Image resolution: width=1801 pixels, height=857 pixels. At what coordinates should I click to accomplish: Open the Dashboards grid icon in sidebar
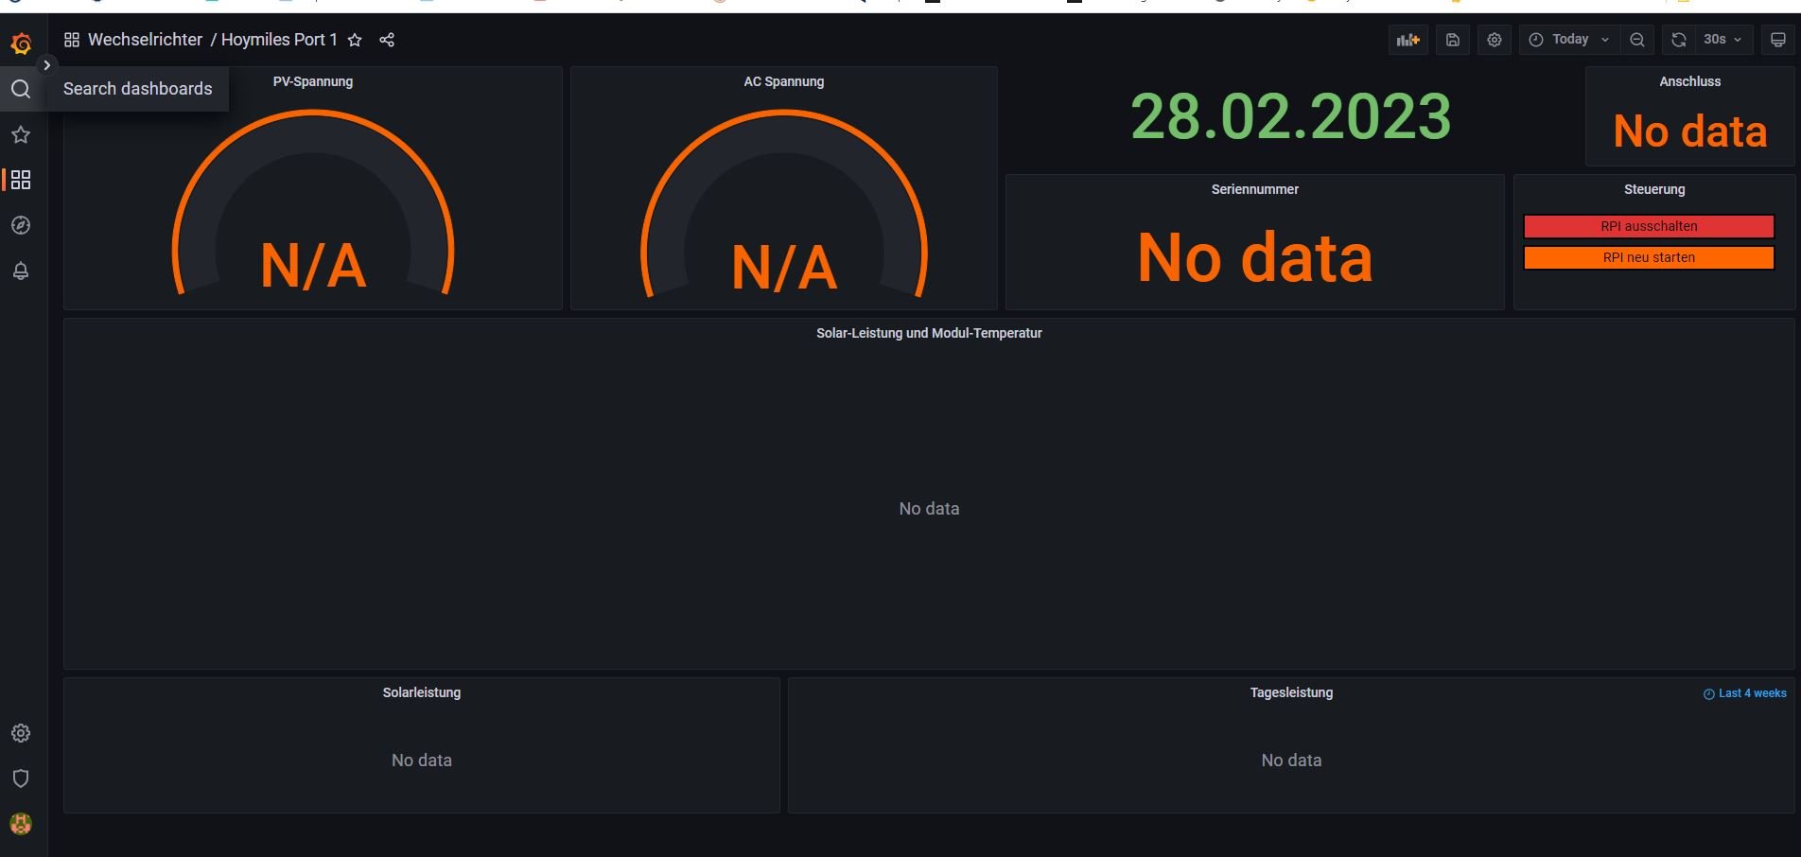coord(21,180)
